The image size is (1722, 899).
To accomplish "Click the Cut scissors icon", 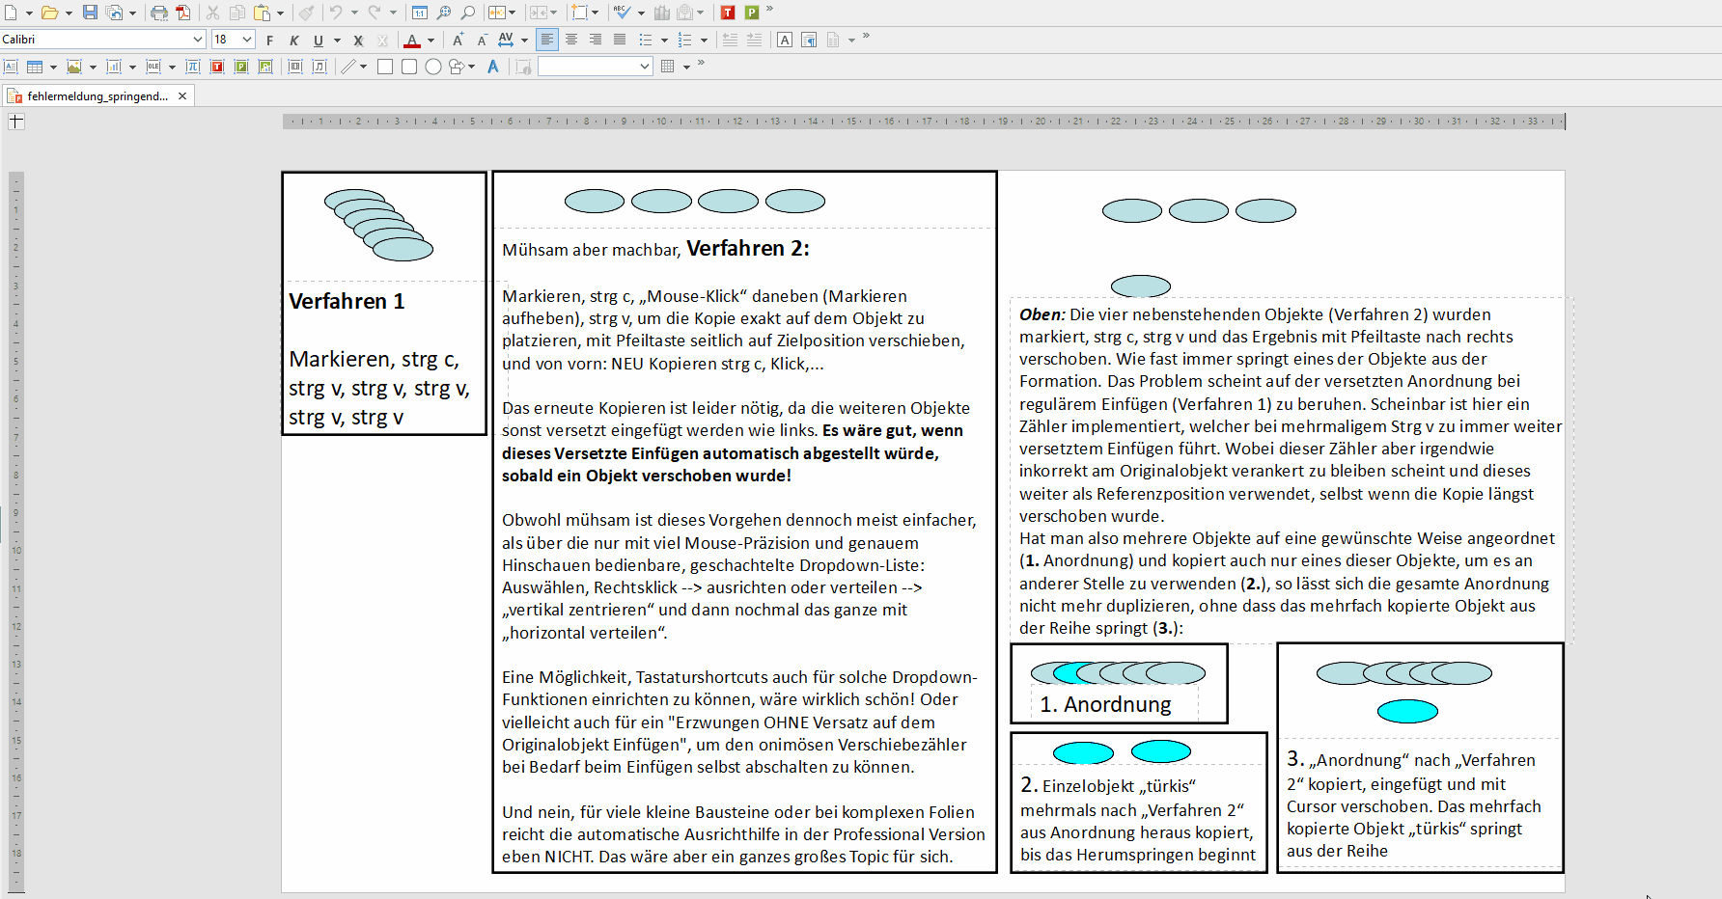I will pos(212,13).
